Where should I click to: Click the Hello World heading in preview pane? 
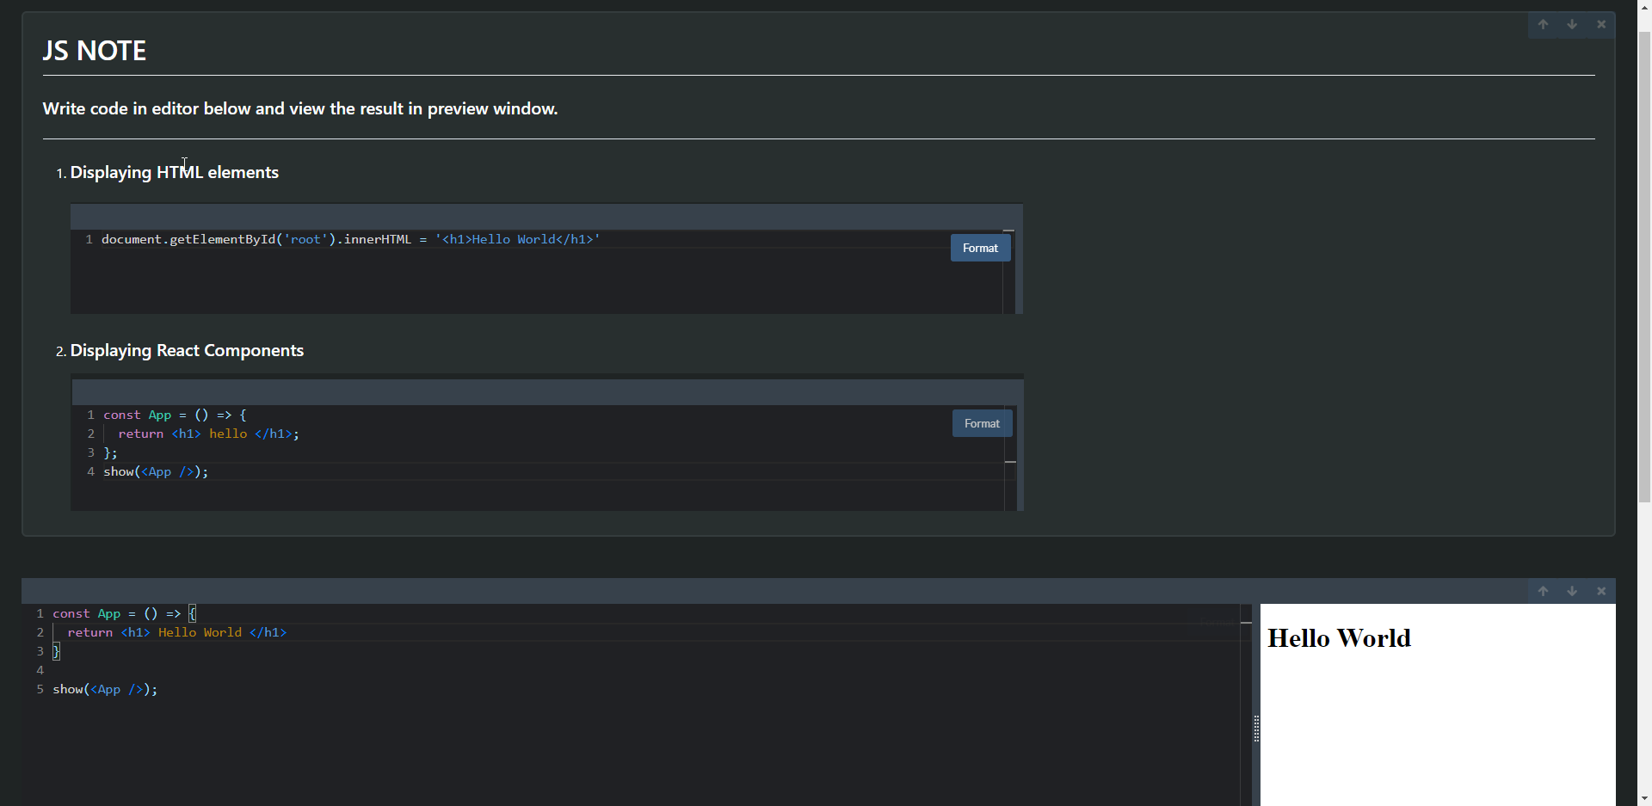click(x=1339, y=638)
